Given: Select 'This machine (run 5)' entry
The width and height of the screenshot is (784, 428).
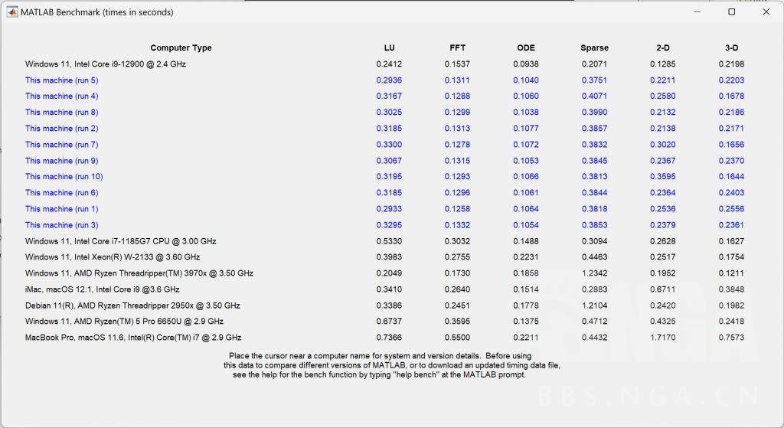Looking at the screenshot, I should pos(61,80).
